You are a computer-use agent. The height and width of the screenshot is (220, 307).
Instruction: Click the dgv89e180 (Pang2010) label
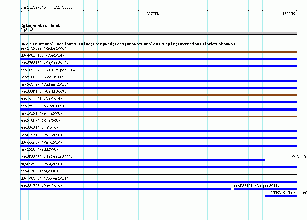(41, 164)
